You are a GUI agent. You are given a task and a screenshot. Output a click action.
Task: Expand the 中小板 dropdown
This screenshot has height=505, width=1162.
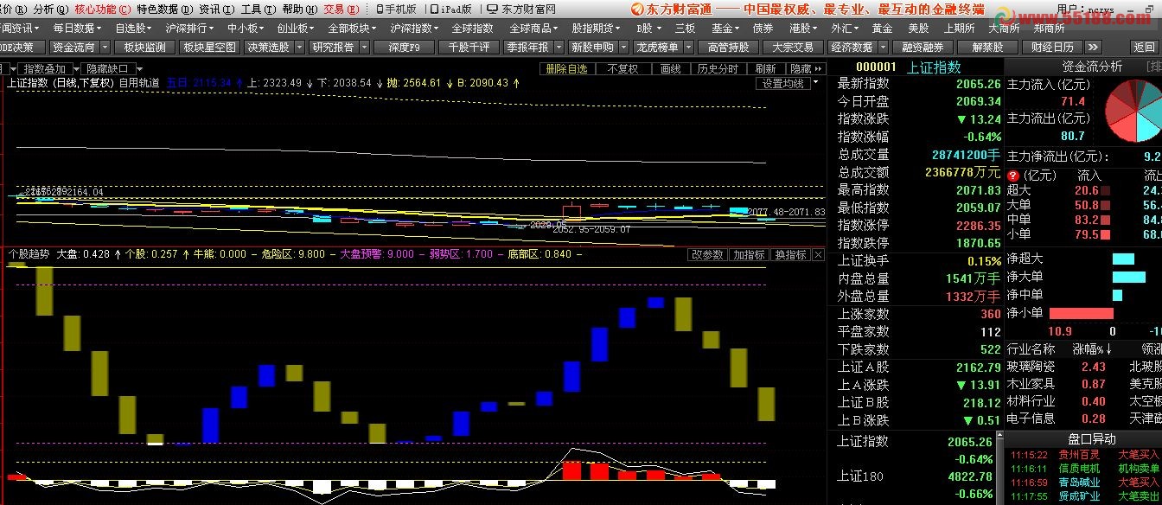pos(246,28)
